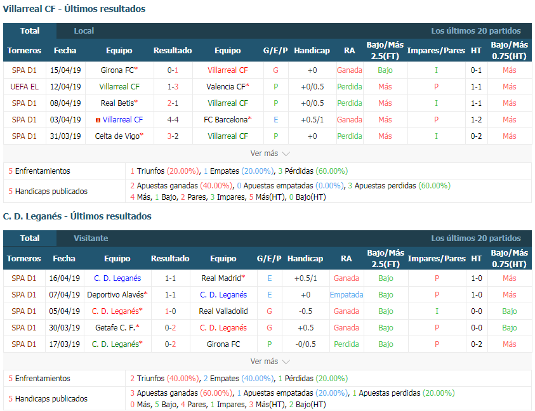Open Girona FC link in 17/03/19 row
The height and width of the screenshot is (411, 535).
tap(223, 344)
